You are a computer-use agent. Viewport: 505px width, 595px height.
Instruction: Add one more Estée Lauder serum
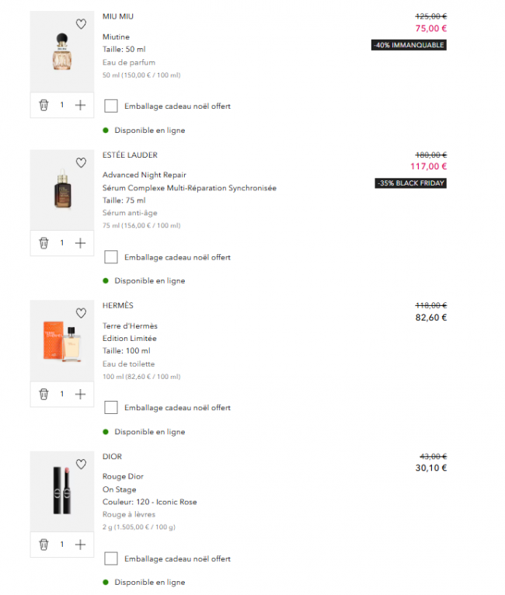pyautogui.click(x=80, y=243)
